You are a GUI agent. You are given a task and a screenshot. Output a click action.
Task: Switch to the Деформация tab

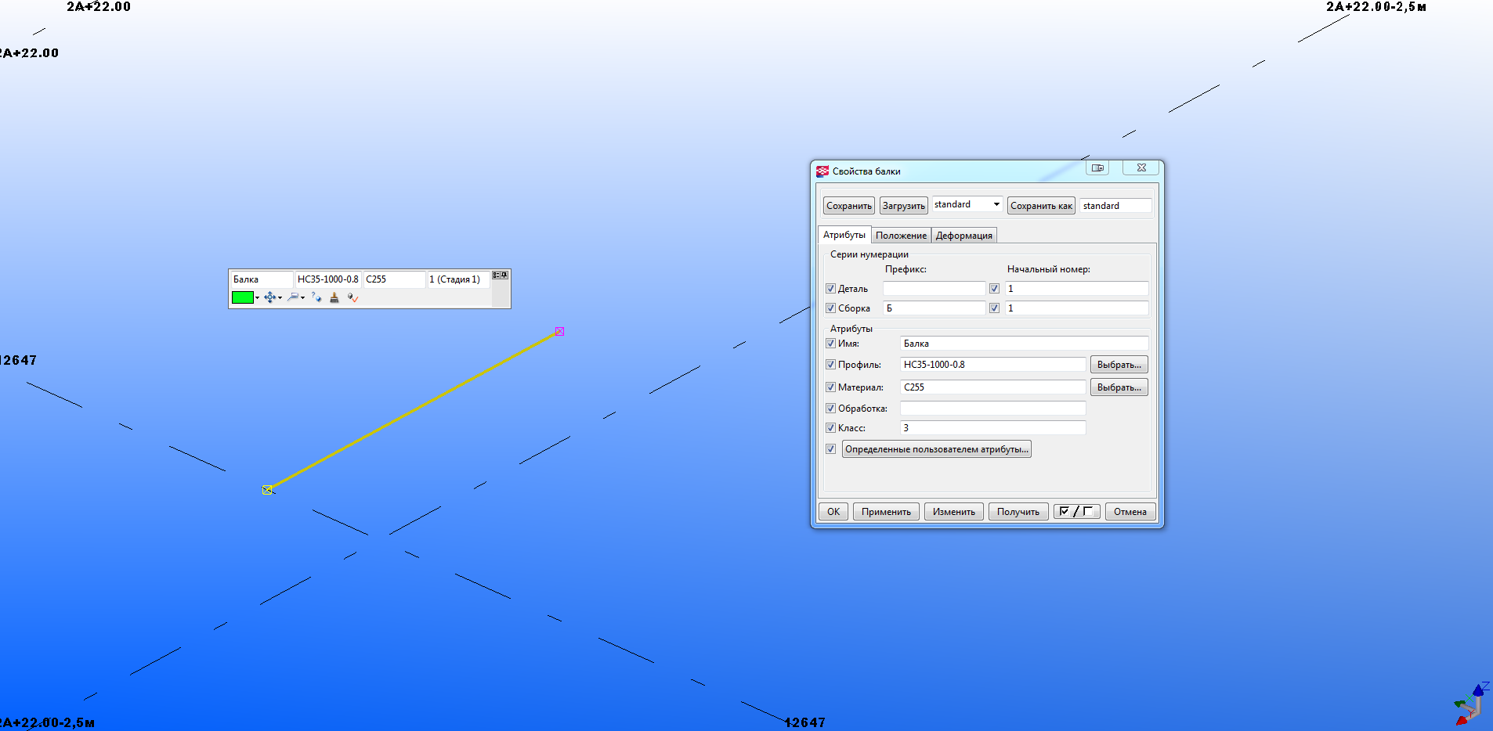tap(964, 236)
